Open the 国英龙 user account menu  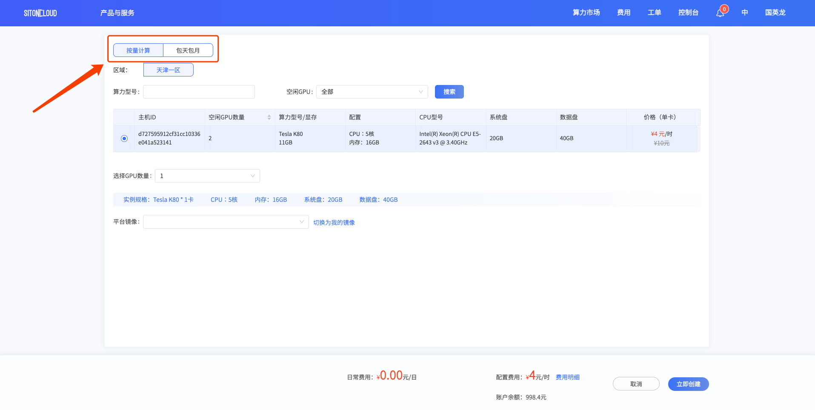point(775,13)
